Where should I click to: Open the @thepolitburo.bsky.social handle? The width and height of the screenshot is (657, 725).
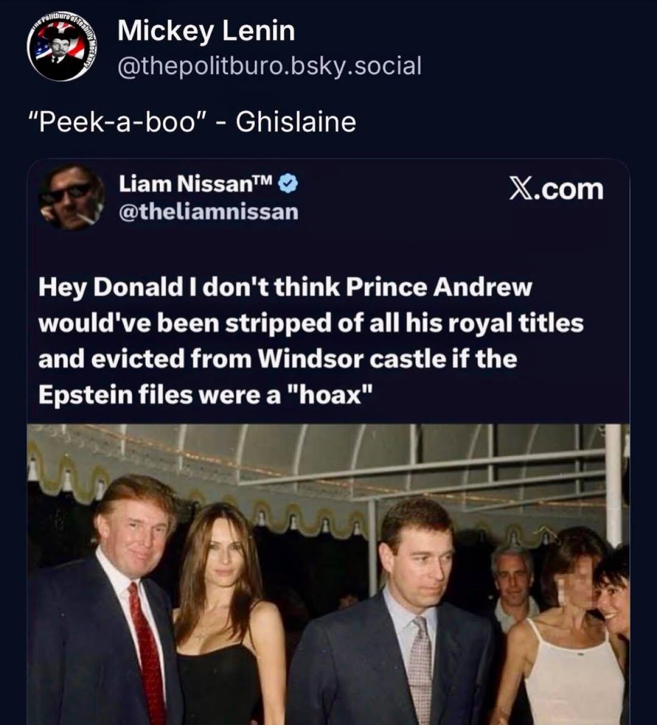(x=269, y=65)
